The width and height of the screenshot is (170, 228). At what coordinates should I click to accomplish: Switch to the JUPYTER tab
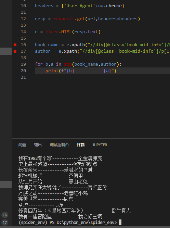100,145
